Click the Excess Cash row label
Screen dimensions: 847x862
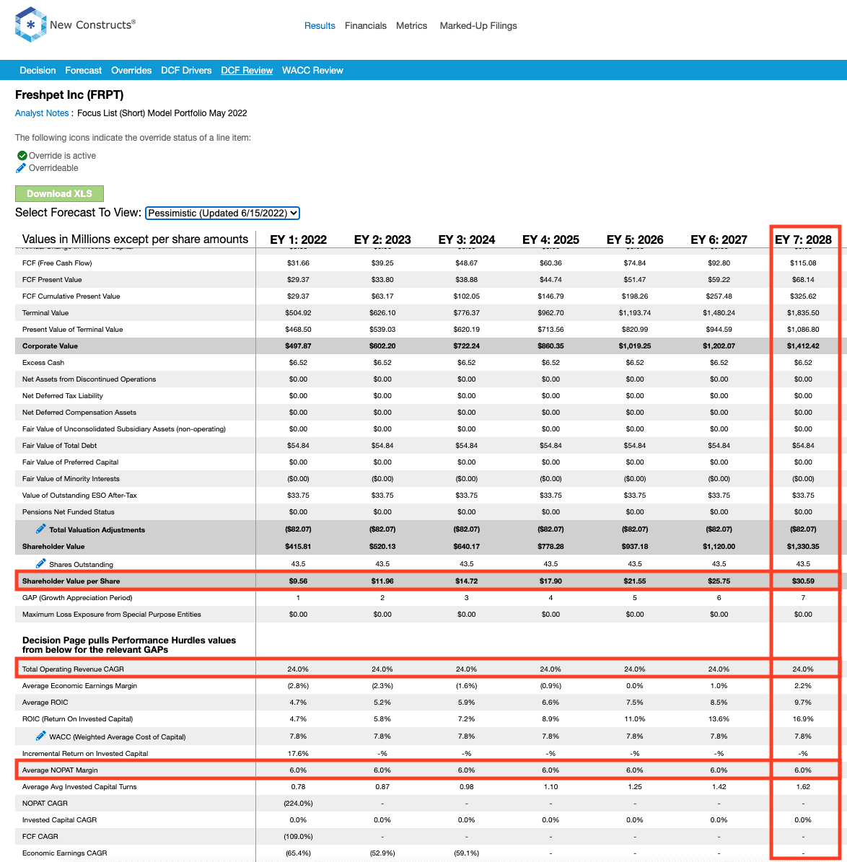pyautogui.click(x=43, y=363)
